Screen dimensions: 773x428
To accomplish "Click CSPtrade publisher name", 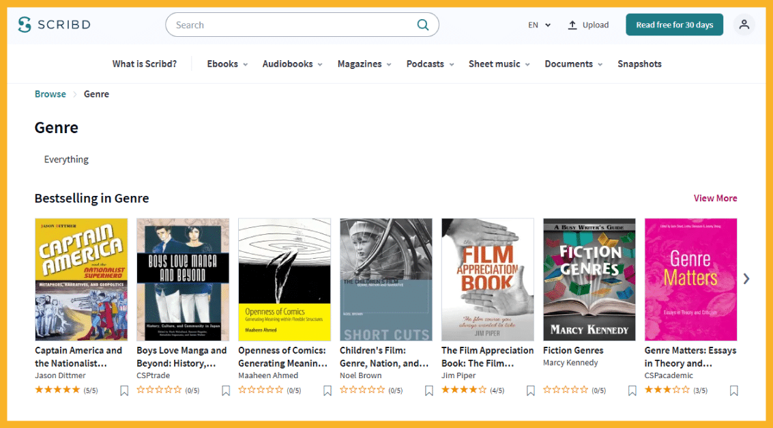I will click(154, 375).
